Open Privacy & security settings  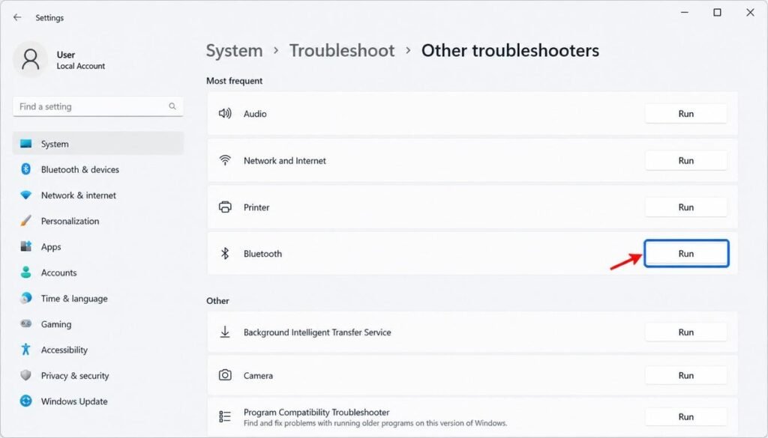tap(98, 375)
